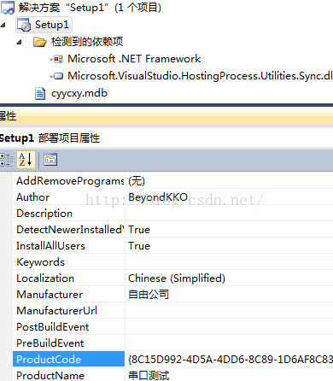Select the highlighted ProductCode property name
Viewport: 333px width, 381px height.
[x=69, y=360]
